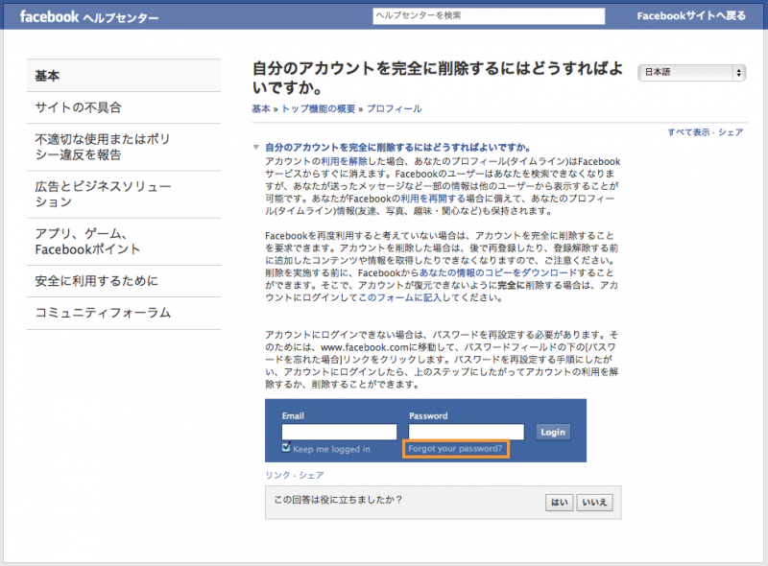The height and width of the screenshot is (566, 768).
Task: Click the はい feedback button
Action: coord(560,503)
